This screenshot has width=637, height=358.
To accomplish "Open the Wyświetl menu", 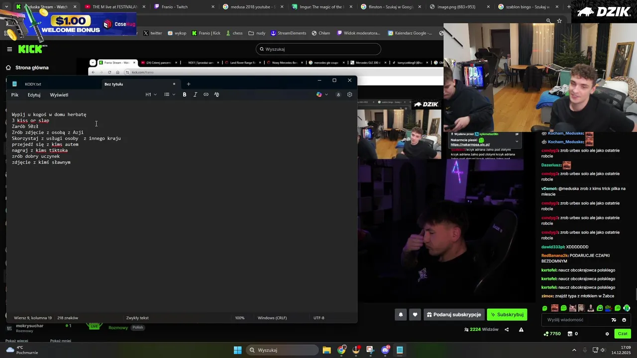I will 59,94.
